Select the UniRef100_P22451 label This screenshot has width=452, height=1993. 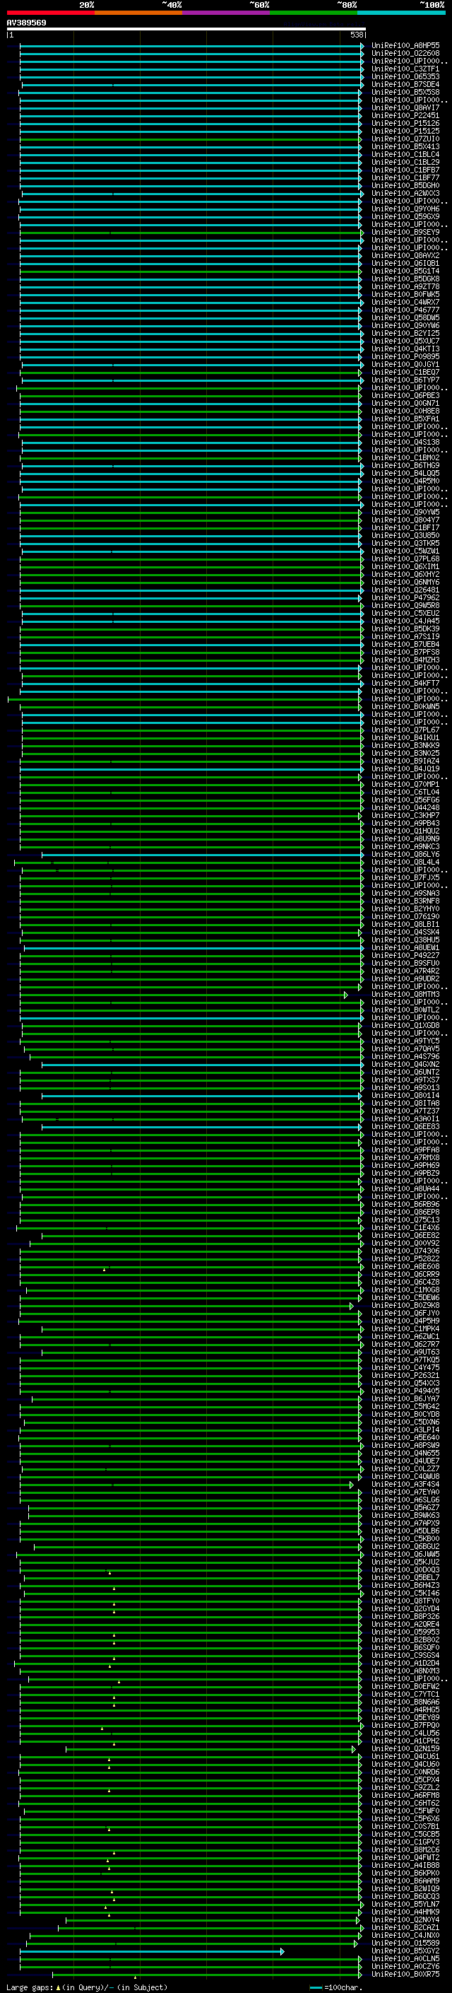[x=405, y=115]
